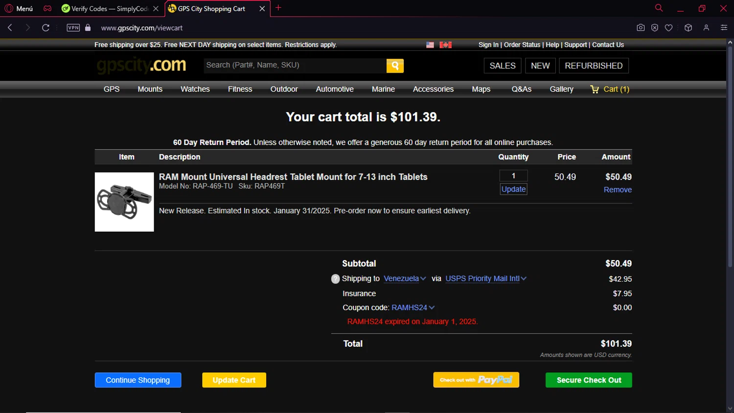Screen dimensions: 734x413
Task: Select the Canada flag
Action: click(445, 45)
